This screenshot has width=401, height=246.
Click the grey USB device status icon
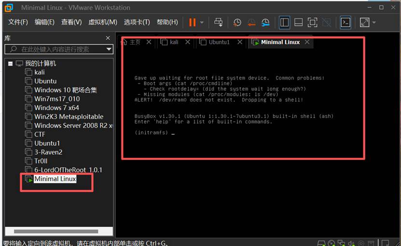[x=361, y=243]
